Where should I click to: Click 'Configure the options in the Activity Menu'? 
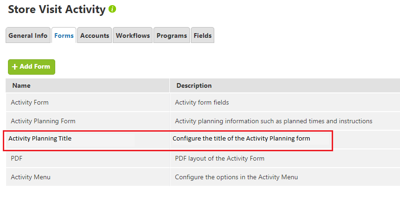236,177
